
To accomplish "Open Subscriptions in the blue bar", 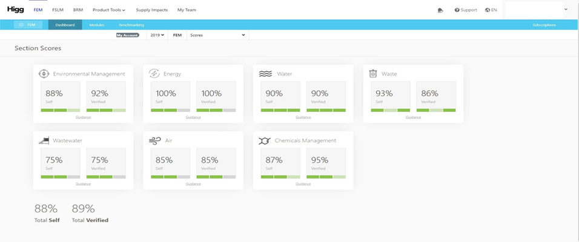I will click(543, 25).
